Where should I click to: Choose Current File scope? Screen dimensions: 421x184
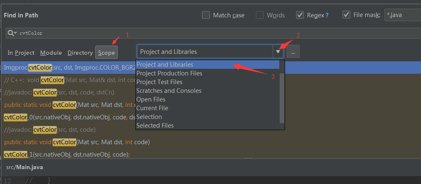click(x=208, y=108)
